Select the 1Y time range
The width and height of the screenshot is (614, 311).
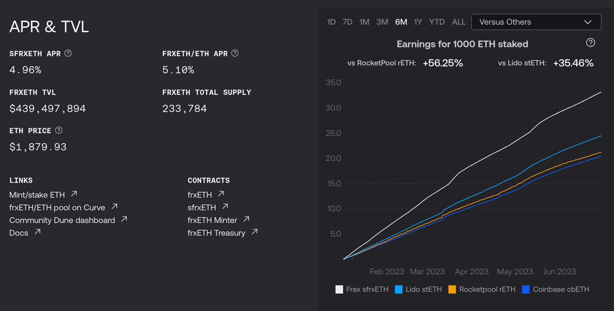pos(418,22)
